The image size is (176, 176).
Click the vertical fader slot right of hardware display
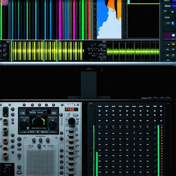pyautogui.click(x=62, y=121)
